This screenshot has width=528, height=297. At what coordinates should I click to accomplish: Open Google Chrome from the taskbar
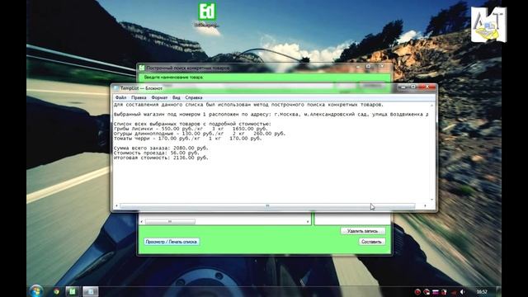coord(56,291)
